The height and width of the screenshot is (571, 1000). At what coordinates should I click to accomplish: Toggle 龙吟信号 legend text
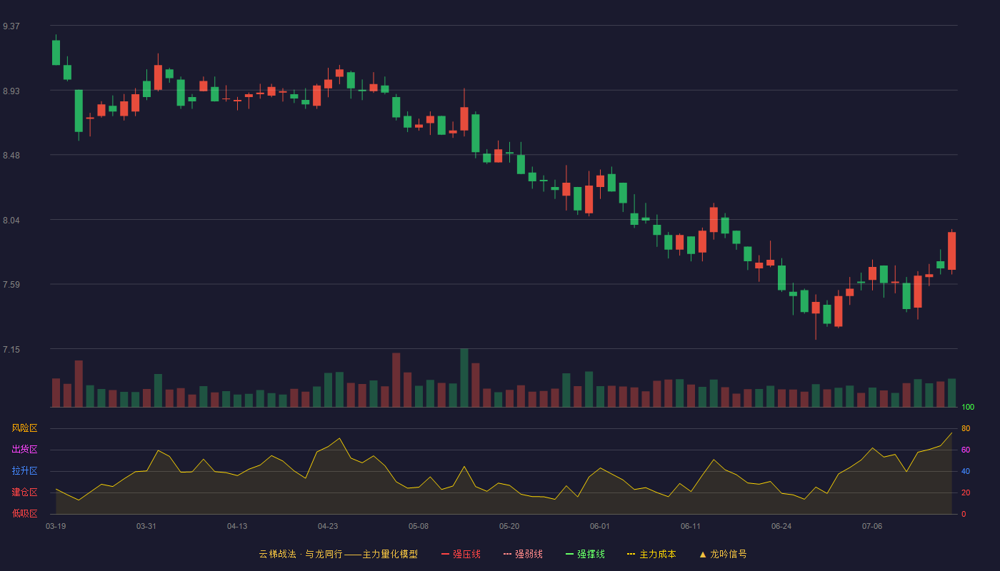pos(729,554)
